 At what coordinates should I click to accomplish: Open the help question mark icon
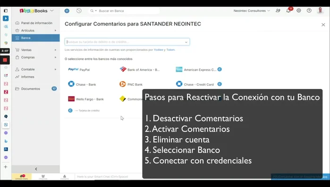click(309, 10)
